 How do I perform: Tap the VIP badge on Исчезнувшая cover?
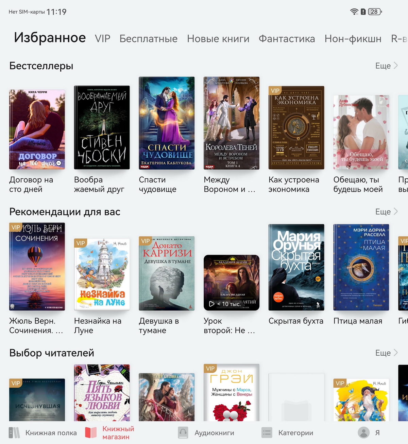pos(16,383)
